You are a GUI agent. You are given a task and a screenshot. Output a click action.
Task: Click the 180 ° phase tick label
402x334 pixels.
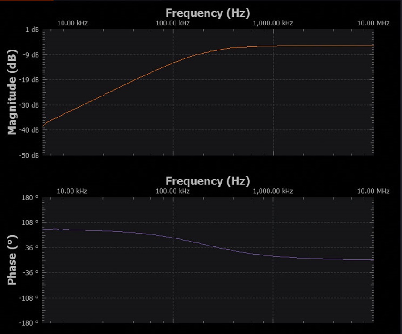[30, 198]
